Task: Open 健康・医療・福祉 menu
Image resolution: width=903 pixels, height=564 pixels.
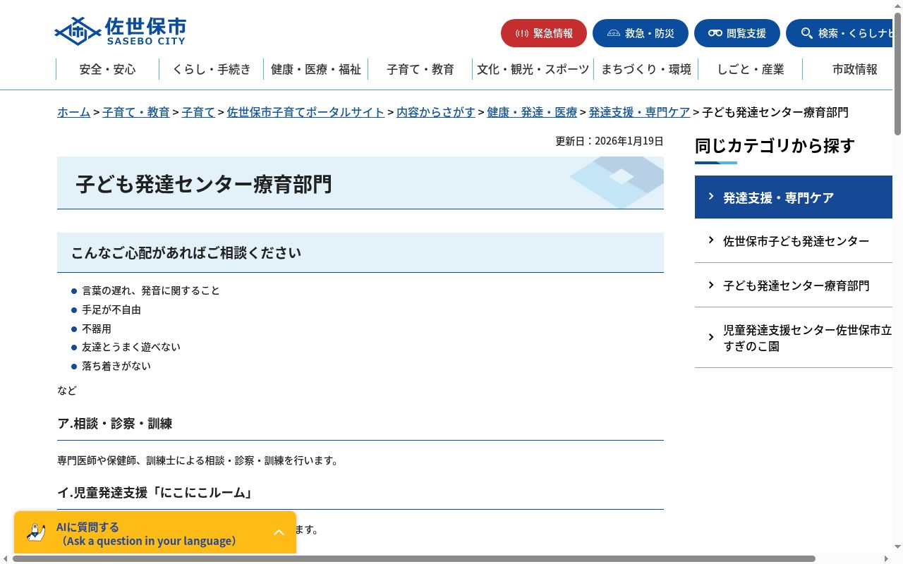Action: pos(316,69)
